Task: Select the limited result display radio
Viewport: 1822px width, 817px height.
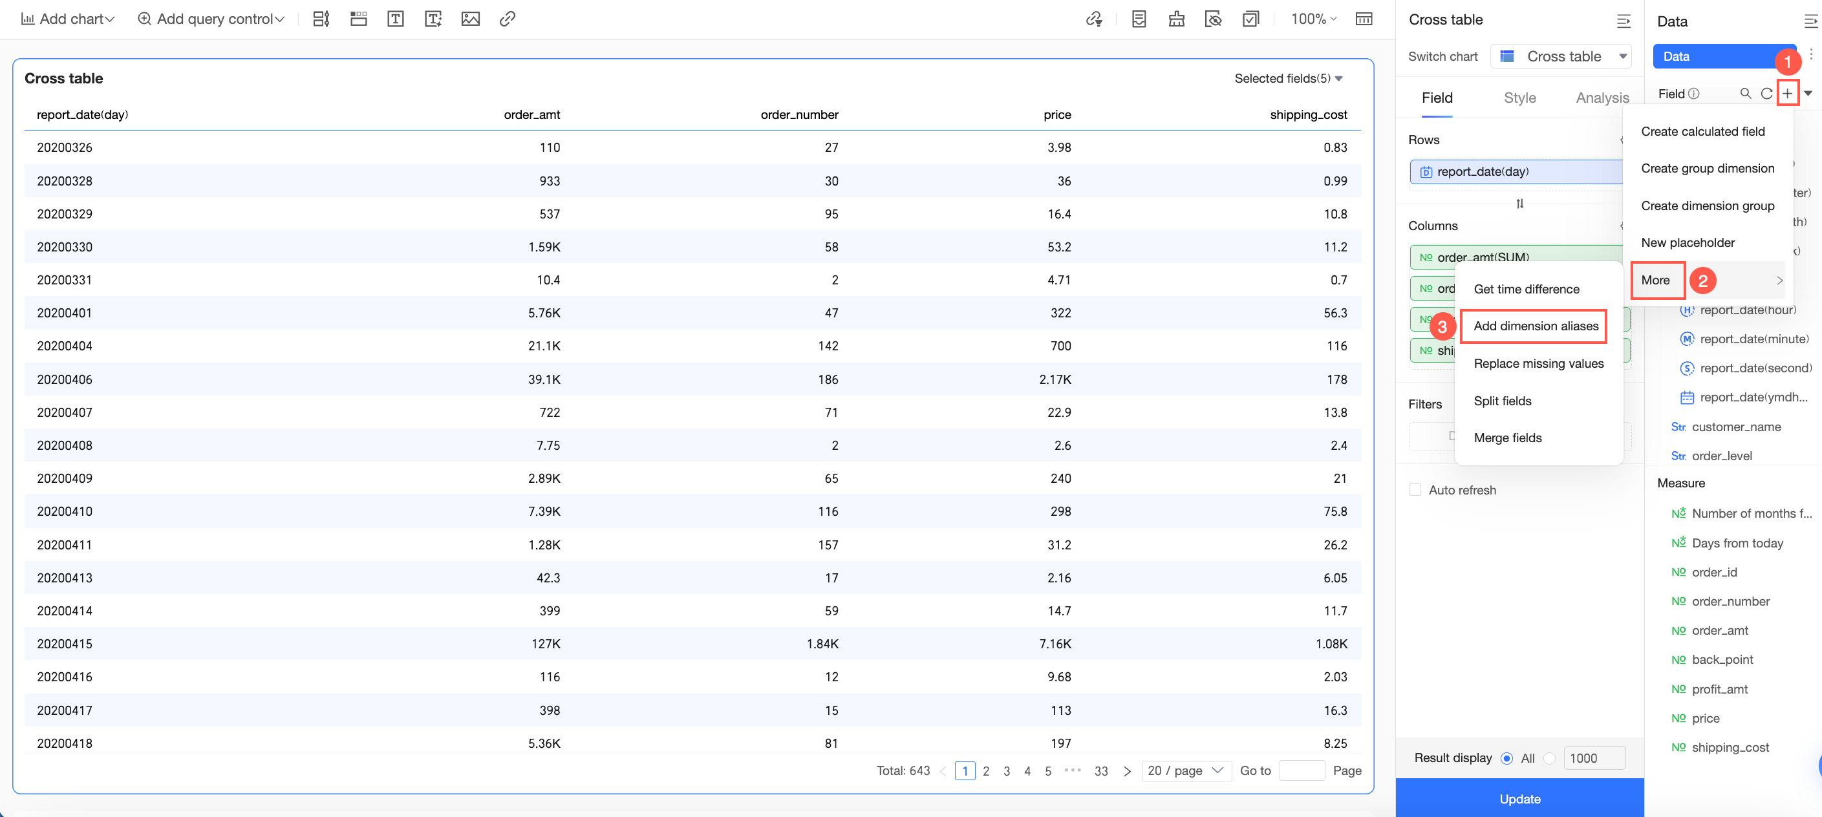Action: click(x=1549, y=758)
